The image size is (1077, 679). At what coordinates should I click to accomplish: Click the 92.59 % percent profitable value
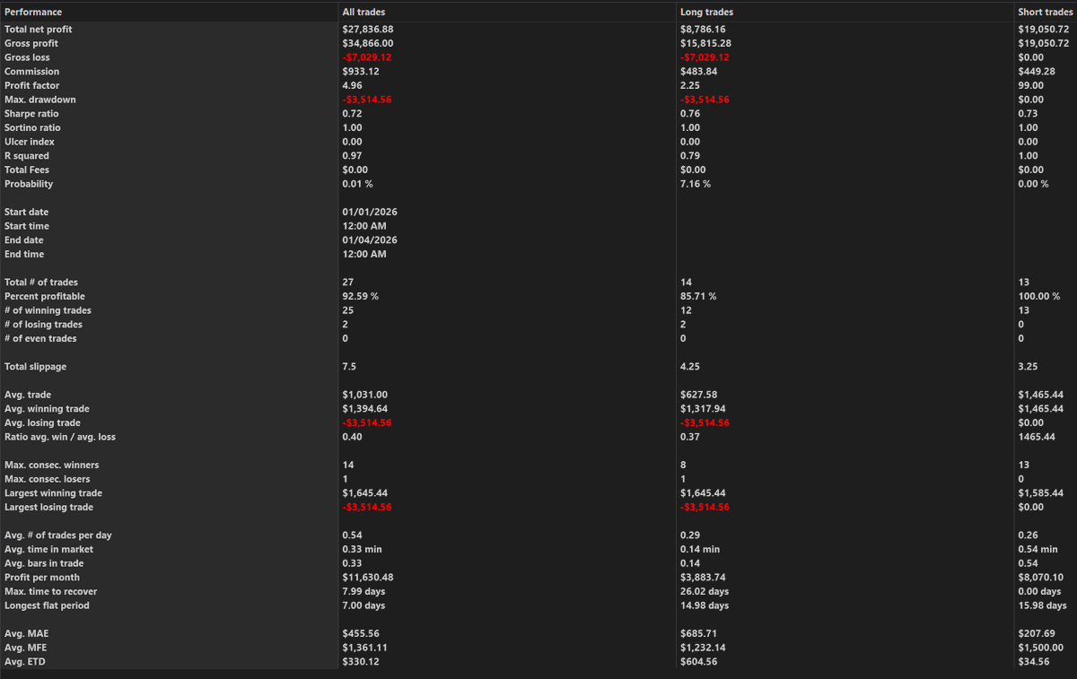pos(361,296)
